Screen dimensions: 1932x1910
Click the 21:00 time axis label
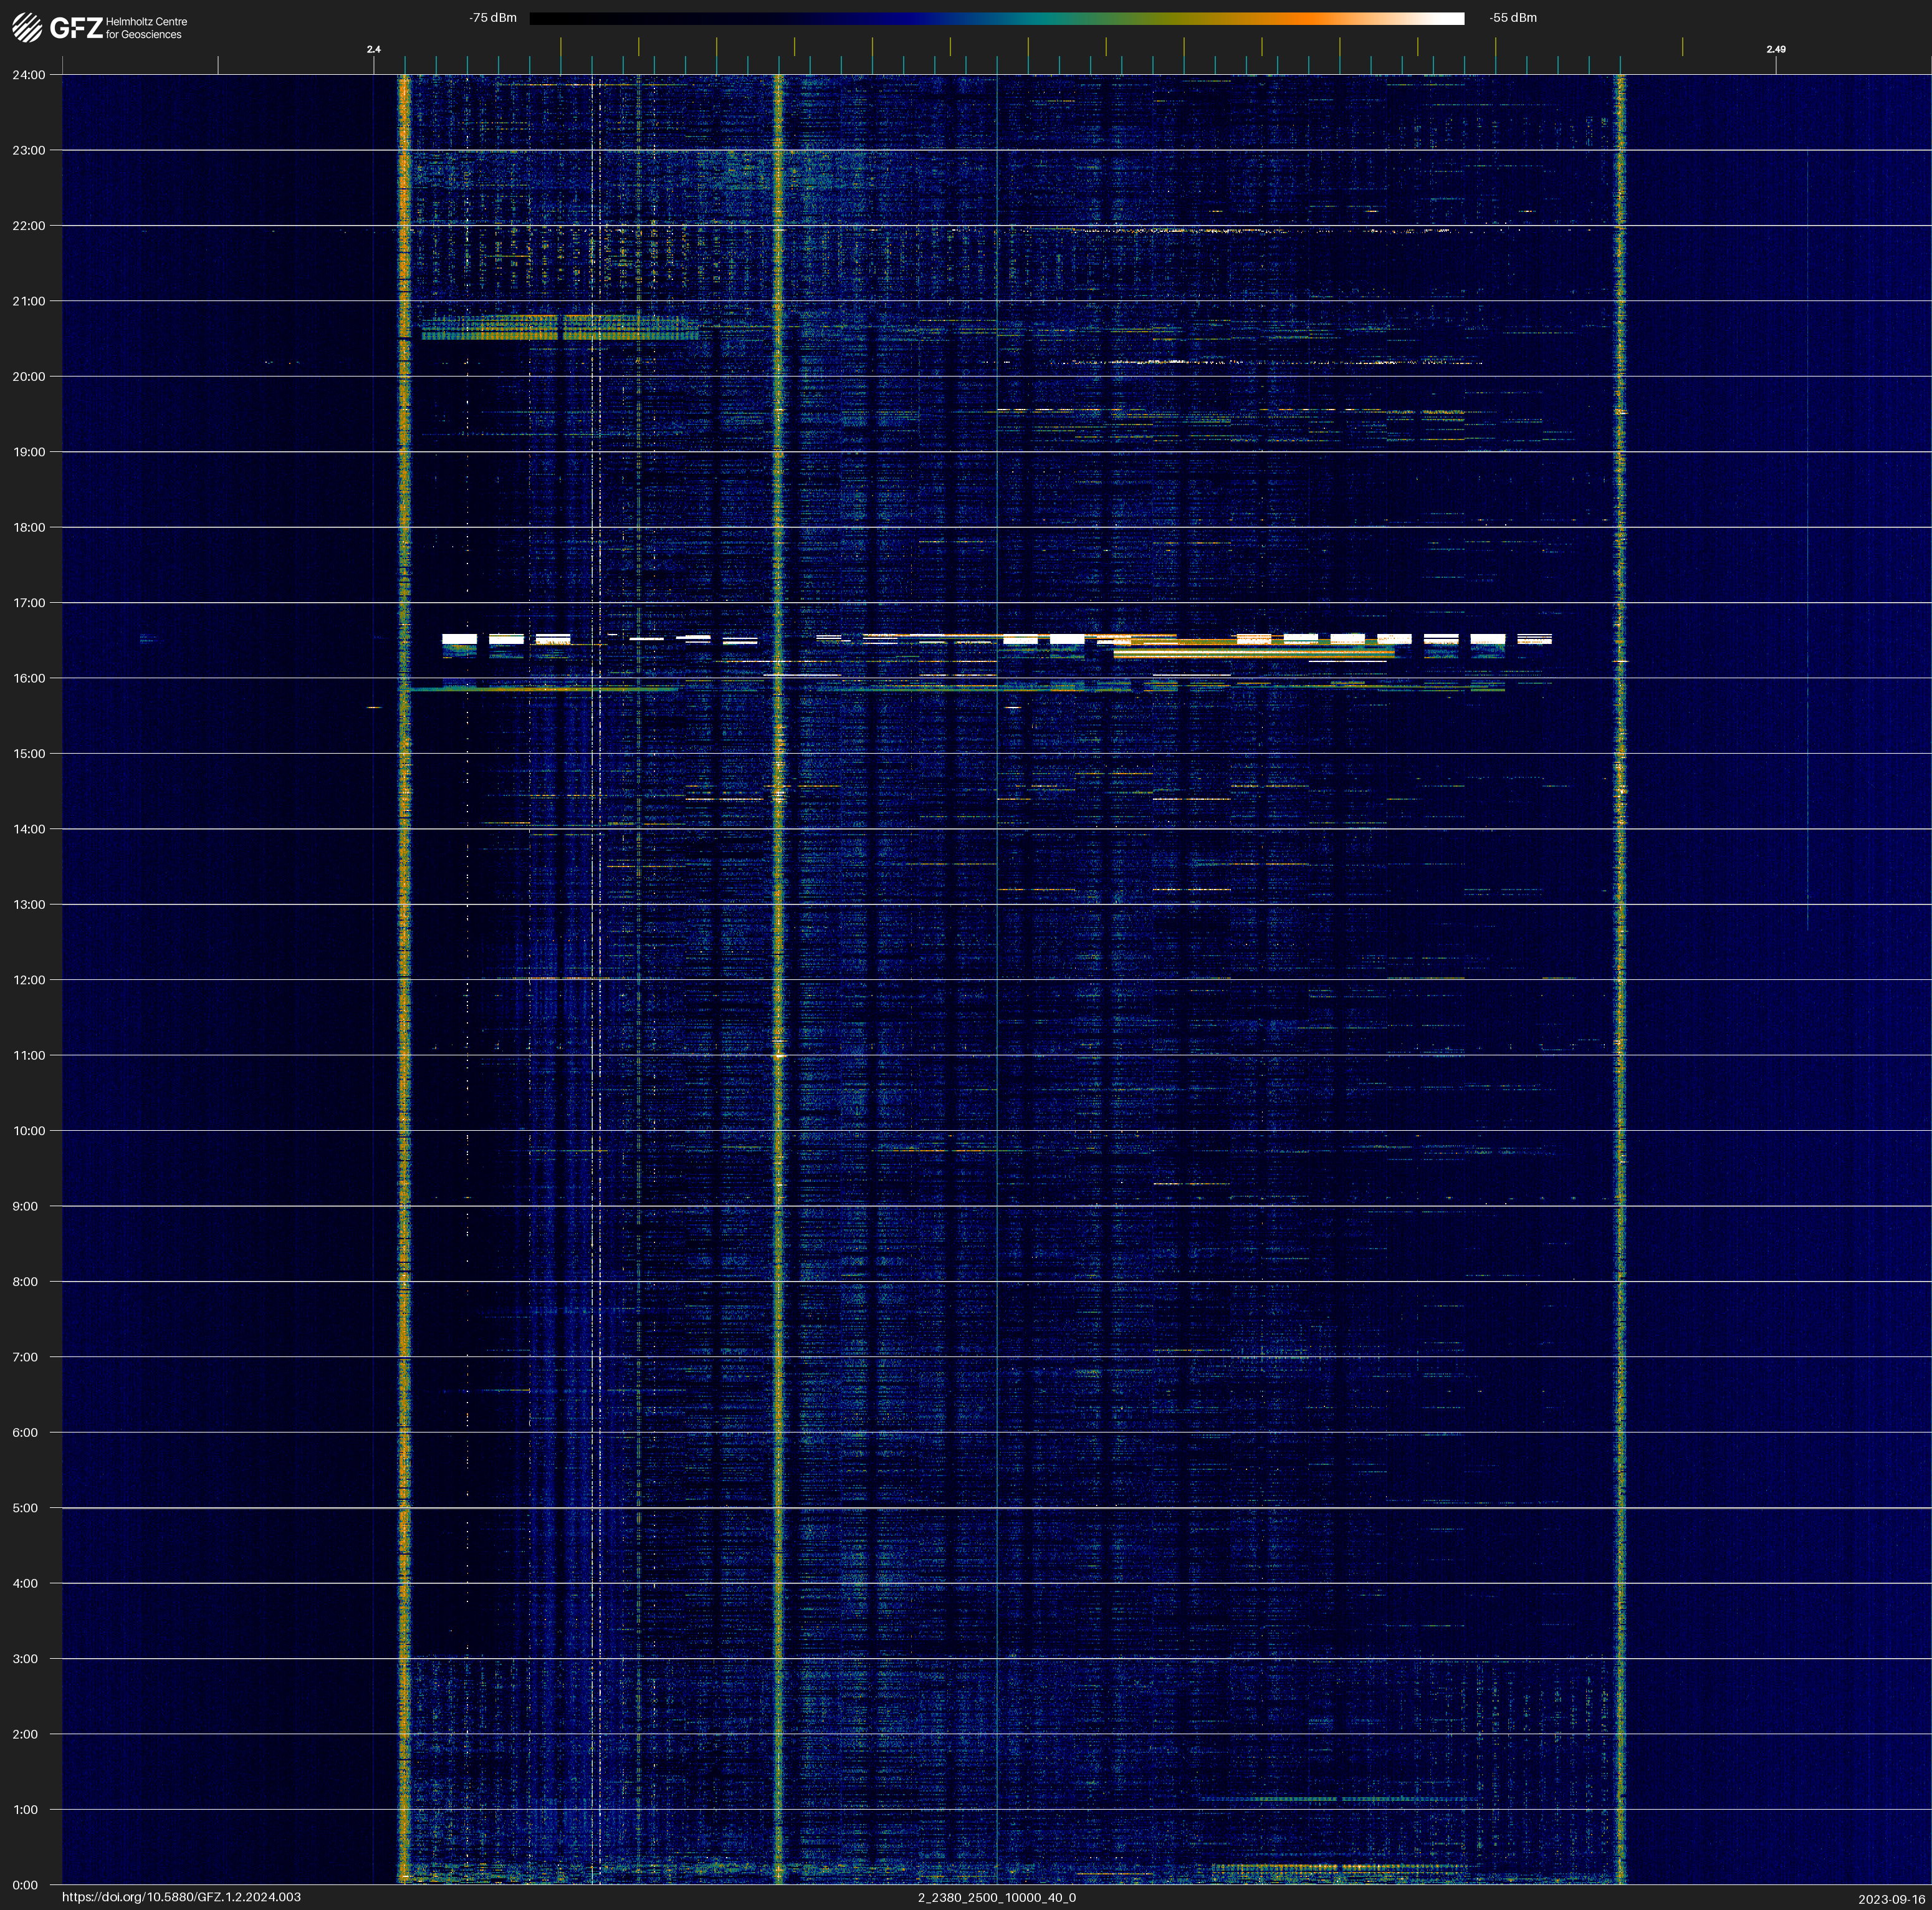pos(28,301)
